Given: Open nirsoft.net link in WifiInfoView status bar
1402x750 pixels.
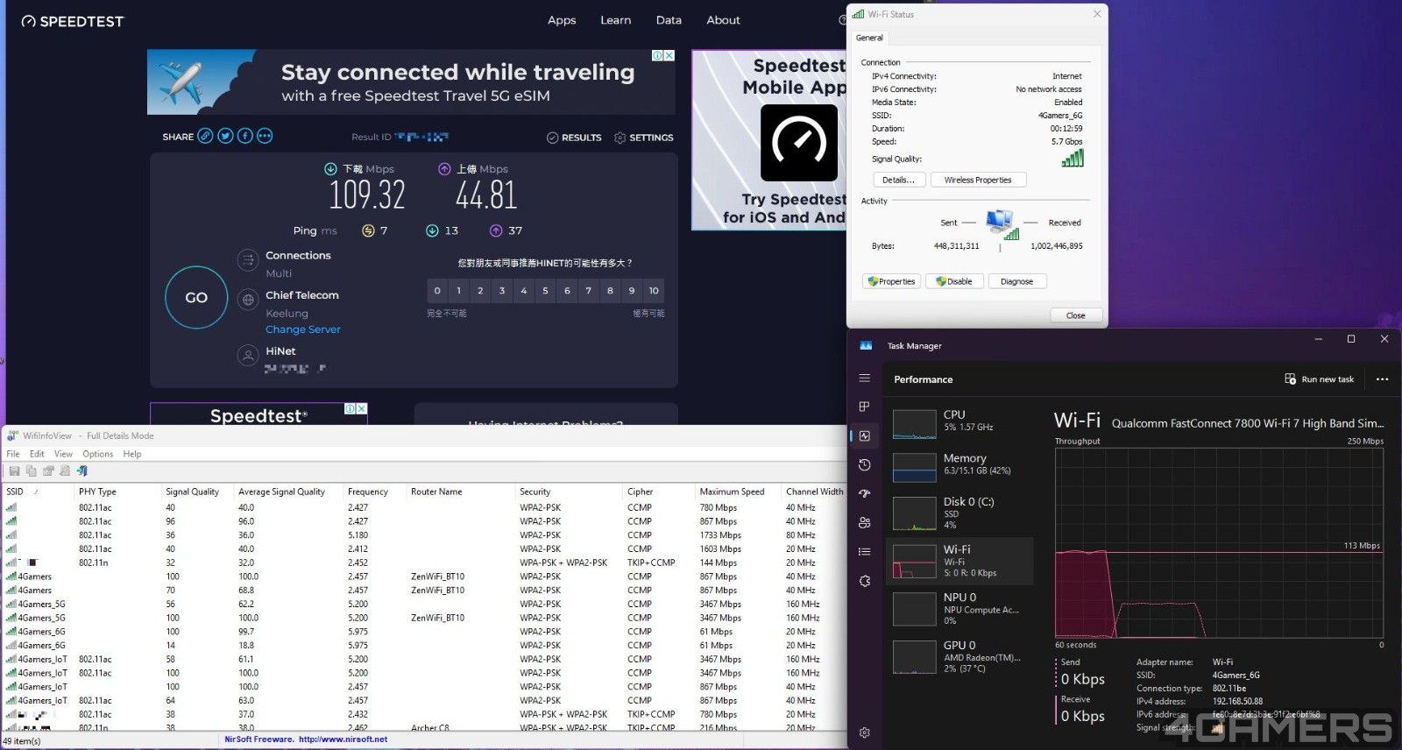Looking at the screenshot, I should tap(343, 739).
